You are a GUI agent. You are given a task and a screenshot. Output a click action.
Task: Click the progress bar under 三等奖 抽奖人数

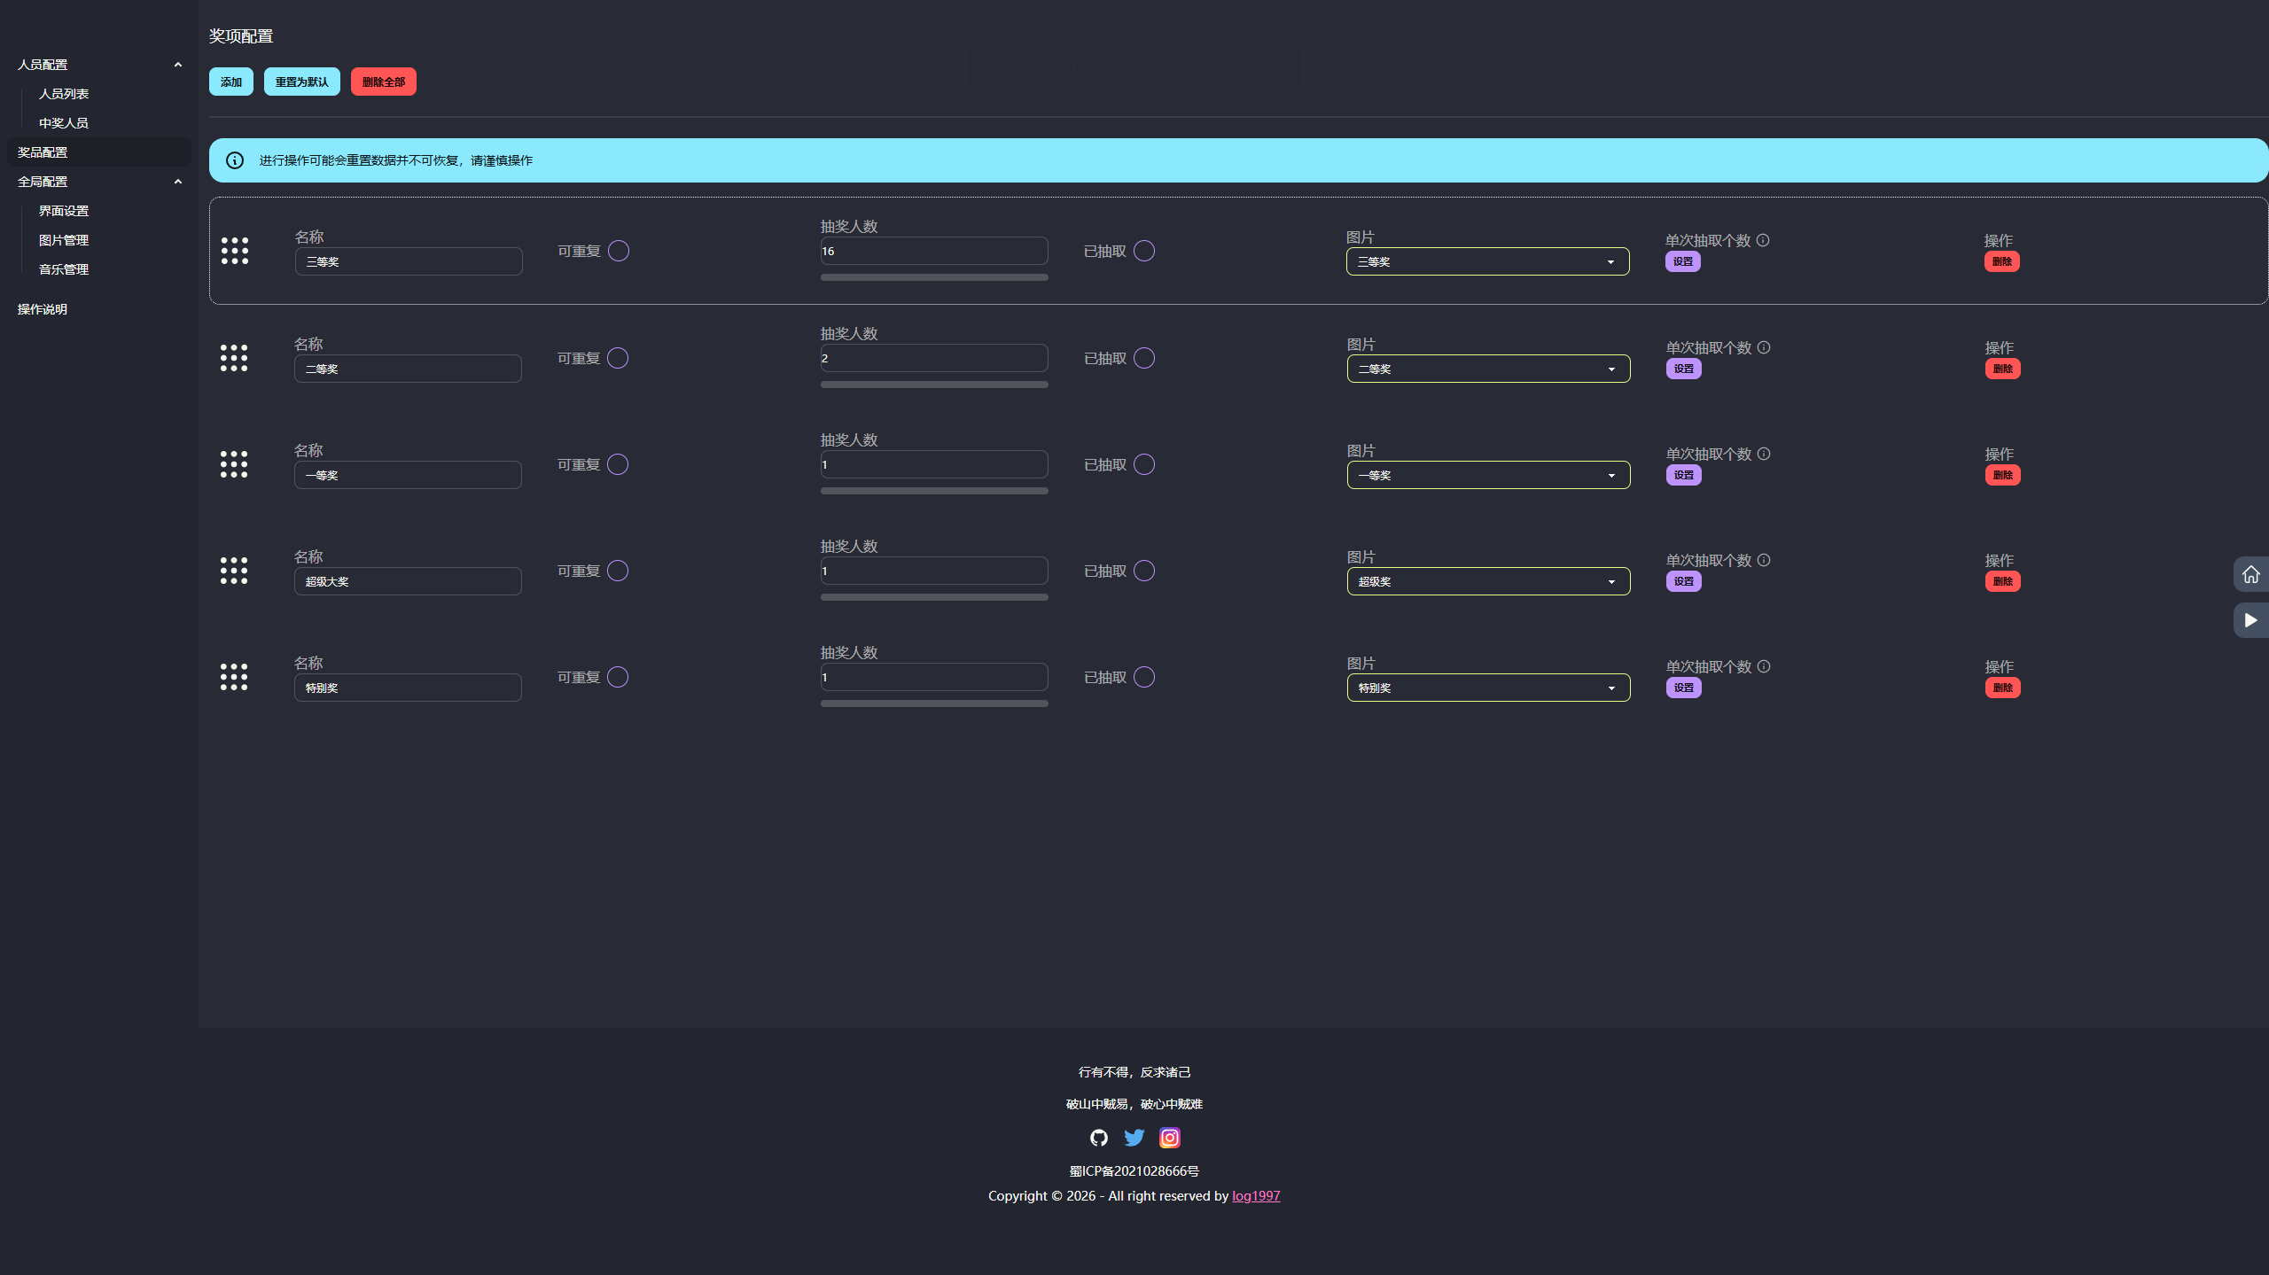pos(934,277)
